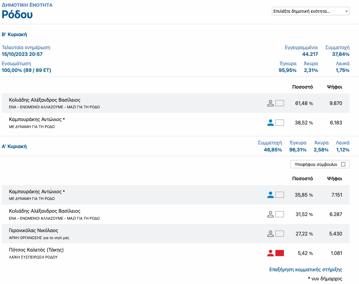Click red person icon for Πότσος Καλετός

[271, 253]
